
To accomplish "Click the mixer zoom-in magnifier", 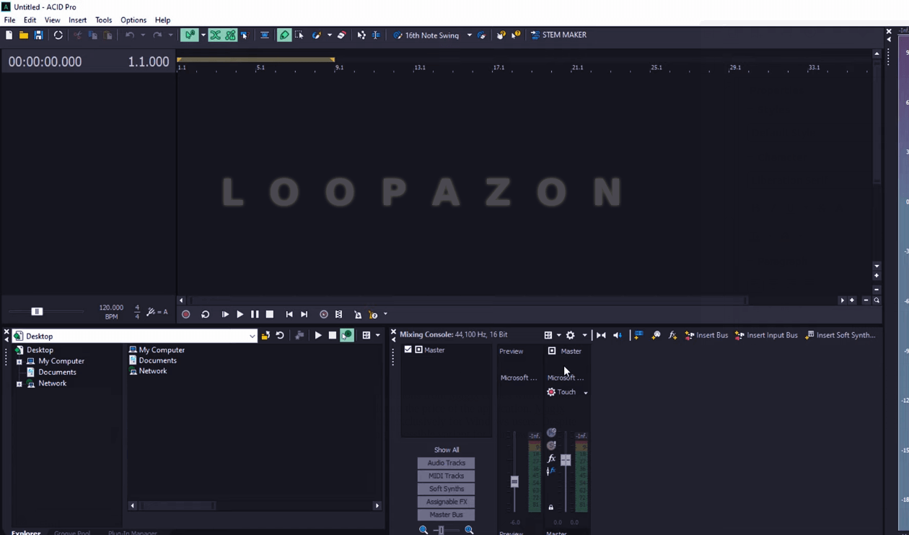I will pyautogui.click(x=469, y=530).
